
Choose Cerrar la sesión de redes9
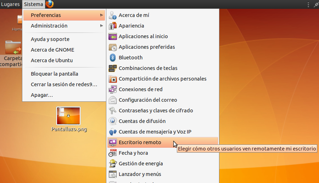pos(64,84)
